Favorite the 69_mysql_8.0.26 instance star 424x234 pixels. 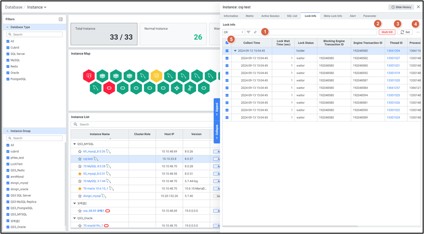[x=80, y=152]
